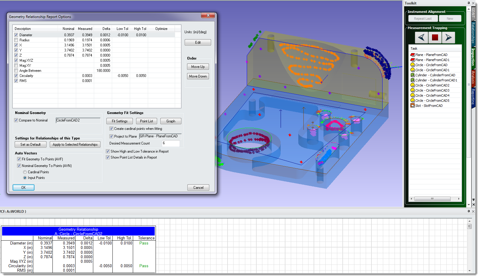
Task: Click the Fit Settings button
Action: point(120,121)
